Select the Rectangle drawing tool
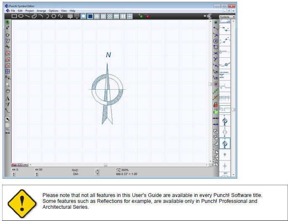This screenshot has width=288, height=221. pos(14,16)
